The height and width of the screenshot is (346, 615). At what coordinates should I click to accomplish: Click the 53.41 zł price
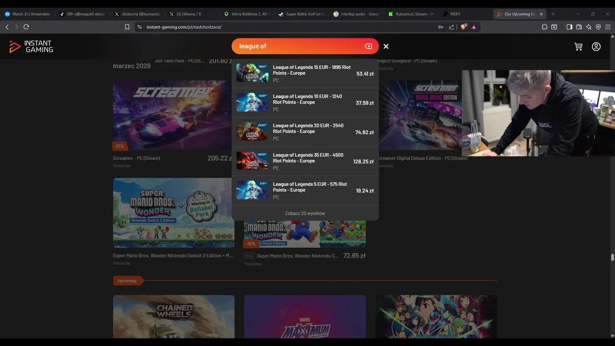(365, 74)
